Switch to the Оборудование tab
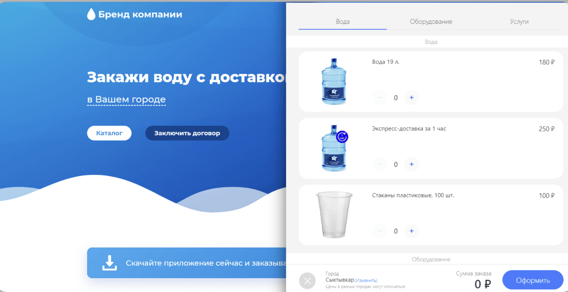 click(431, 22)
